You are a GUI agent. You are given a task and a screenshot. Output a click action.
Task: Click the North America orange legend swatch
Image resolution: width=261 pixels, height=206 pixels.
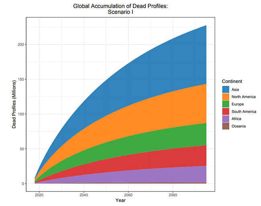tap(226, 97)
